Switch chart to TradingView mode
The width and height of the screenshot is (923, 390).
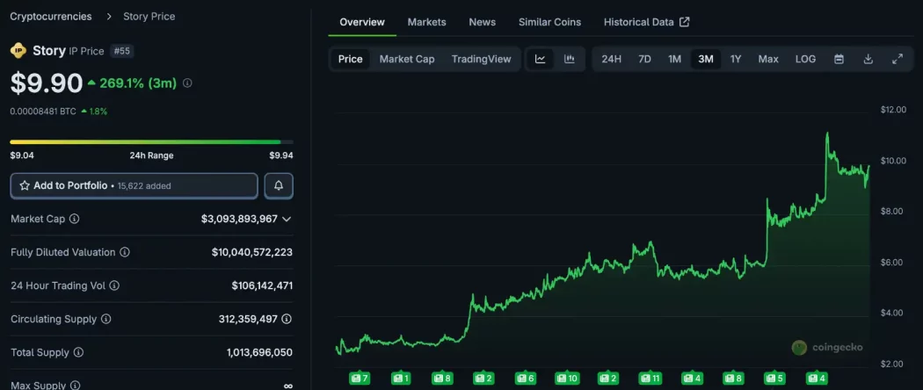(481, 59)
